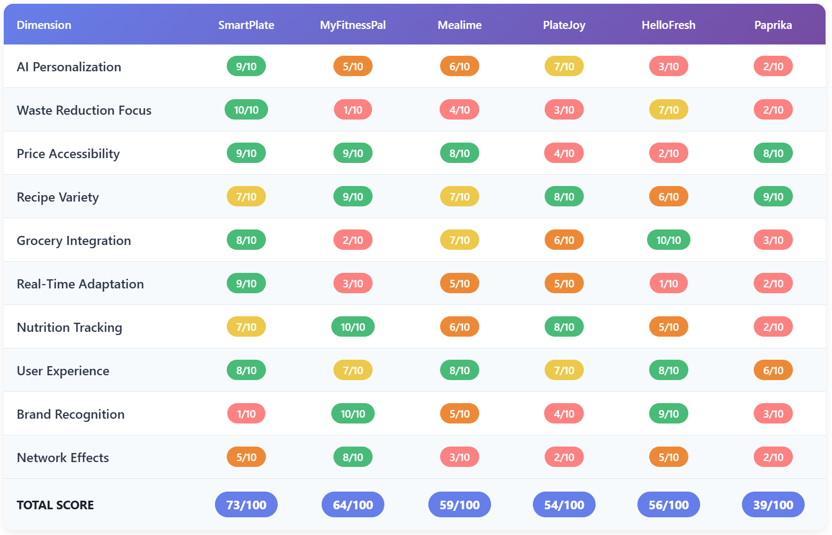Click the Paprika column header
Viewport: 832px width, 535px height.
click(773, 25)
